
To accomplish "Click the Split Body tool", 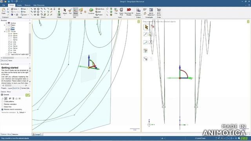I will click(100, 9).
